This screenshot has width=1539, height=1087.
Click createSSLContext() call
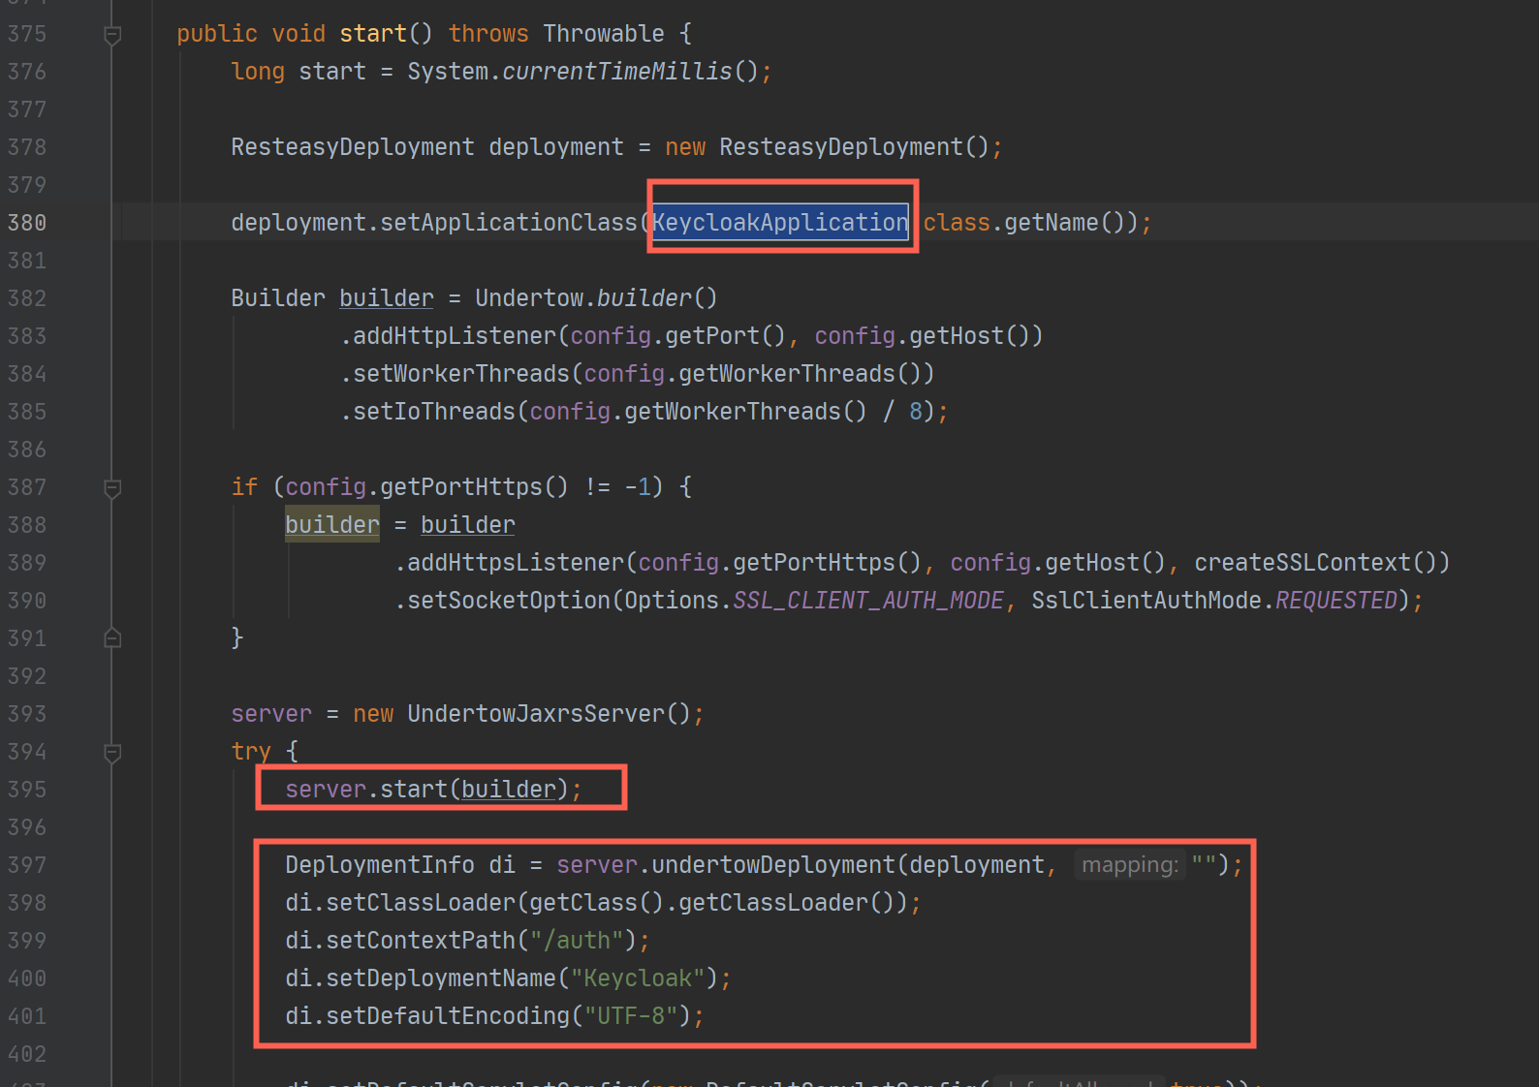pos(1315,563)
